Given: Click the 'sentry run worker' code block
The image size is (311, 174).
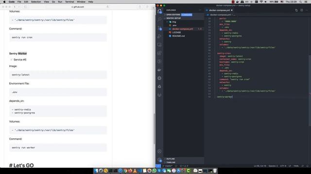Looking at the screenshot, I should coord(58,147).
